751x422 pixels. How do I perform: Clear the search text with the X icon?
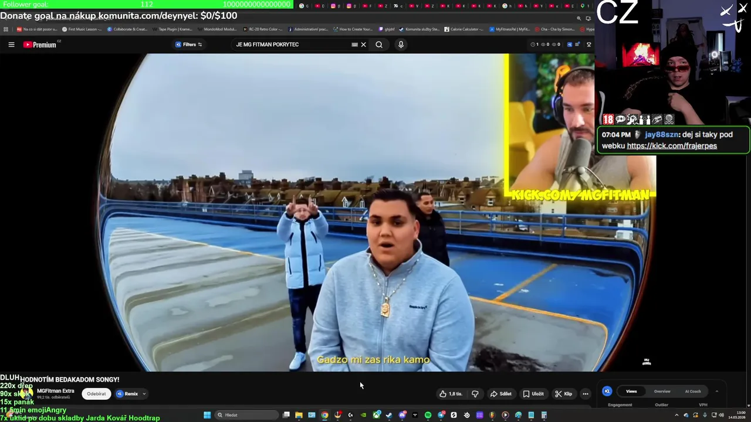pos(363,45)
